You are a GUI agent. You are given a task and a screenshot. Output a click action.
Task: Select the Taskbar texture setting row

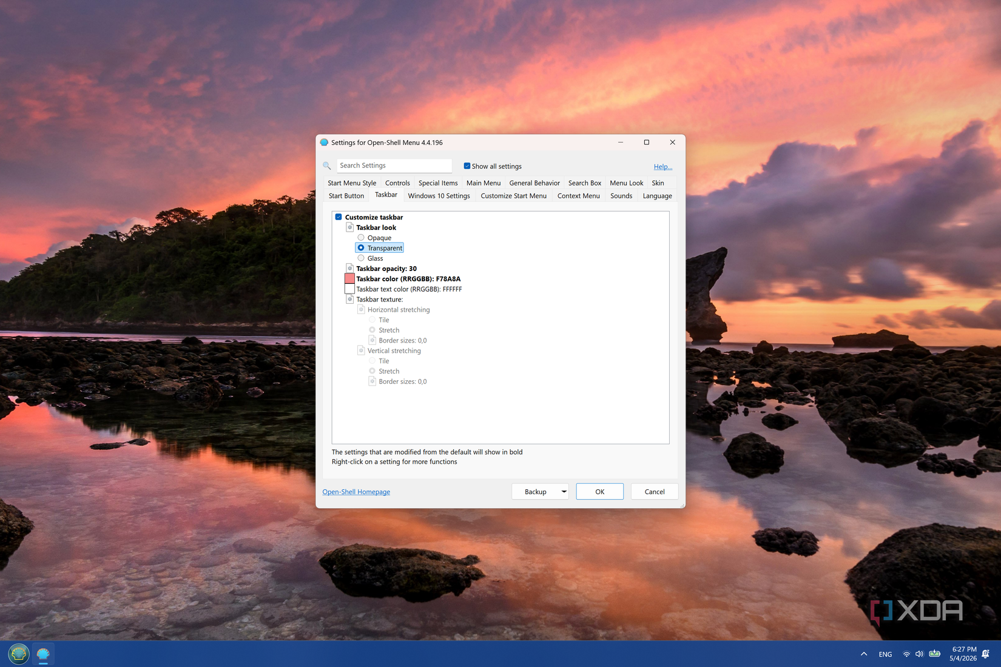[379, 300]
